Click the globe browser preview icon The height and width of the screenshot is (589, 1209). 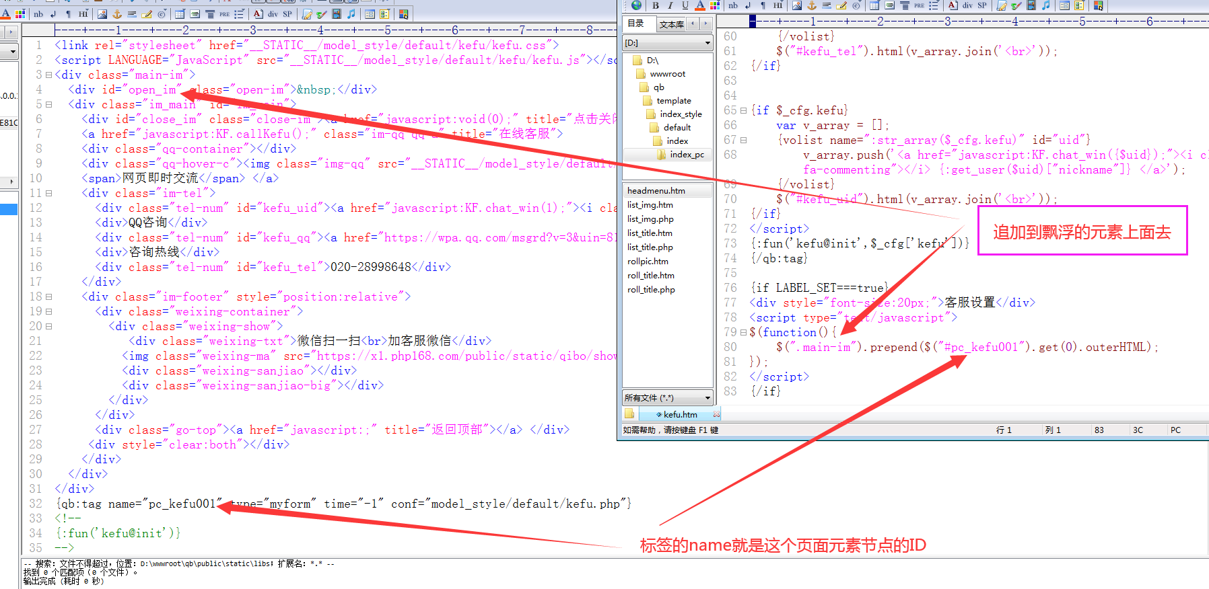click(x=636, y=5)
